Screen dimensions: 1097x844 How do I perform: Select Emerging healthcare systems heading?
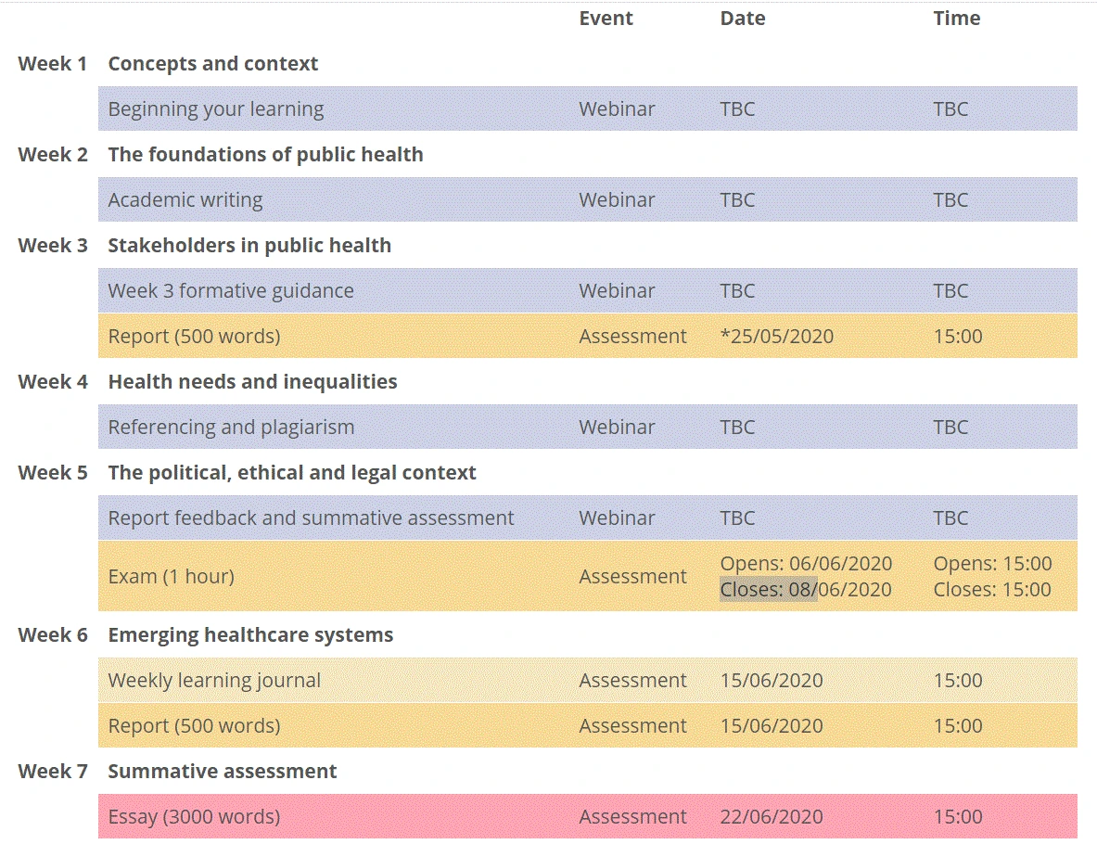(x=250, y=635)
